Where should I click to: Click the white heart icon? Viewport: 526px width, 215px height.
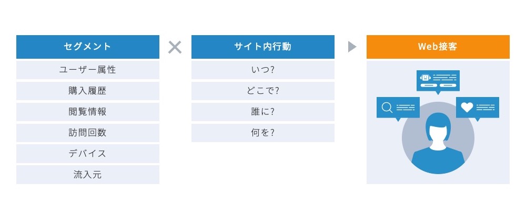[x=467, y=107]
